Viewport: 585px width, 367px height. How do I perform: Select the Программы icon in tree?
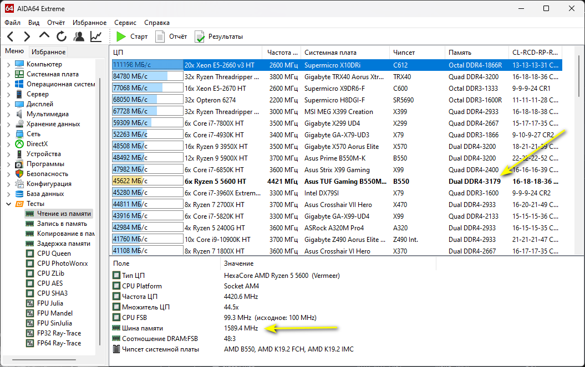[19, 164]
